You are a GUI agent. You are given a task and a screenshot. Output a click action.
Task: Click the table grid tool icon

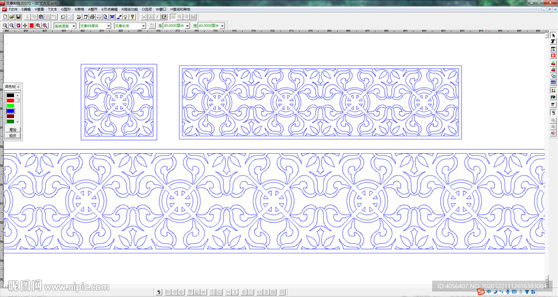coord(553,83)
